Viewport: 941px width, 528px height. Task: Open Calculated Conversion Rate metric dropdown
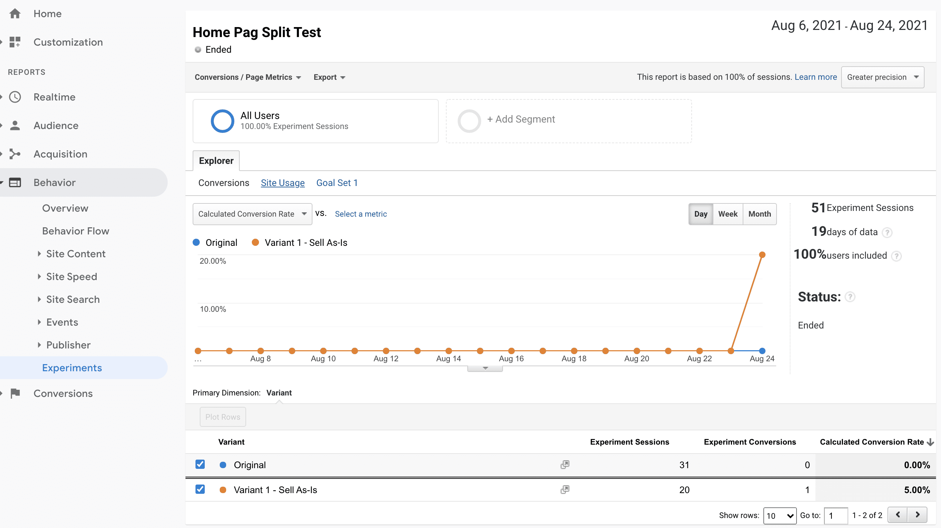point(252,214)
